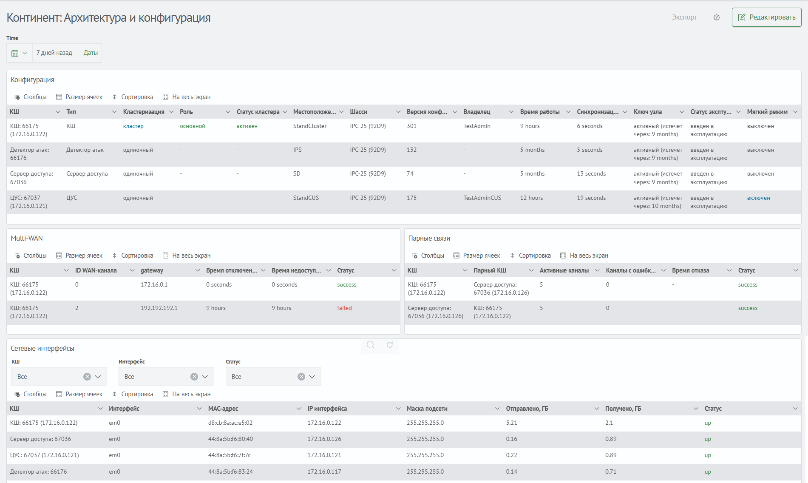808x483 pixels.
Task: Click search magnifier icon above network interfaces
Action: coord(371,345)
